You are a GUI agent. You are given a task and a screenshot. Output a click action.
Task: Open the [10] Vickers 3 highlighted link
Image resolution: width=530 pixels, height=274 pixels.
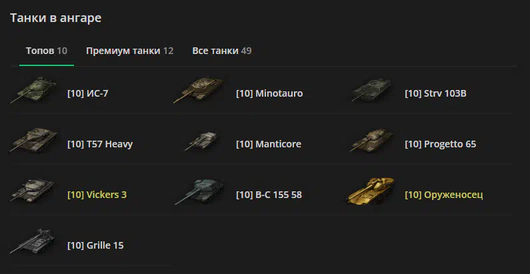[x=97, y=195]
